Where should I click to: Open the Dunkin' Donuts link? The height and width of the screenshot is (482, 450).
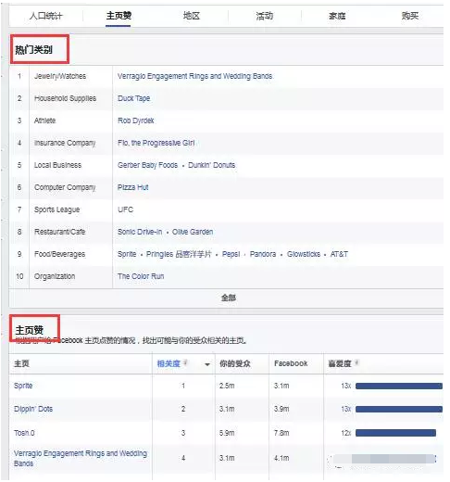tap(212, 165)
